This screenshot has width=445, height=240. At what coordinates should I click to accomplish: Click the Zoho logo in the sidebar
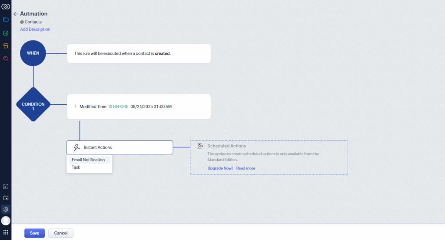(6, 7)
